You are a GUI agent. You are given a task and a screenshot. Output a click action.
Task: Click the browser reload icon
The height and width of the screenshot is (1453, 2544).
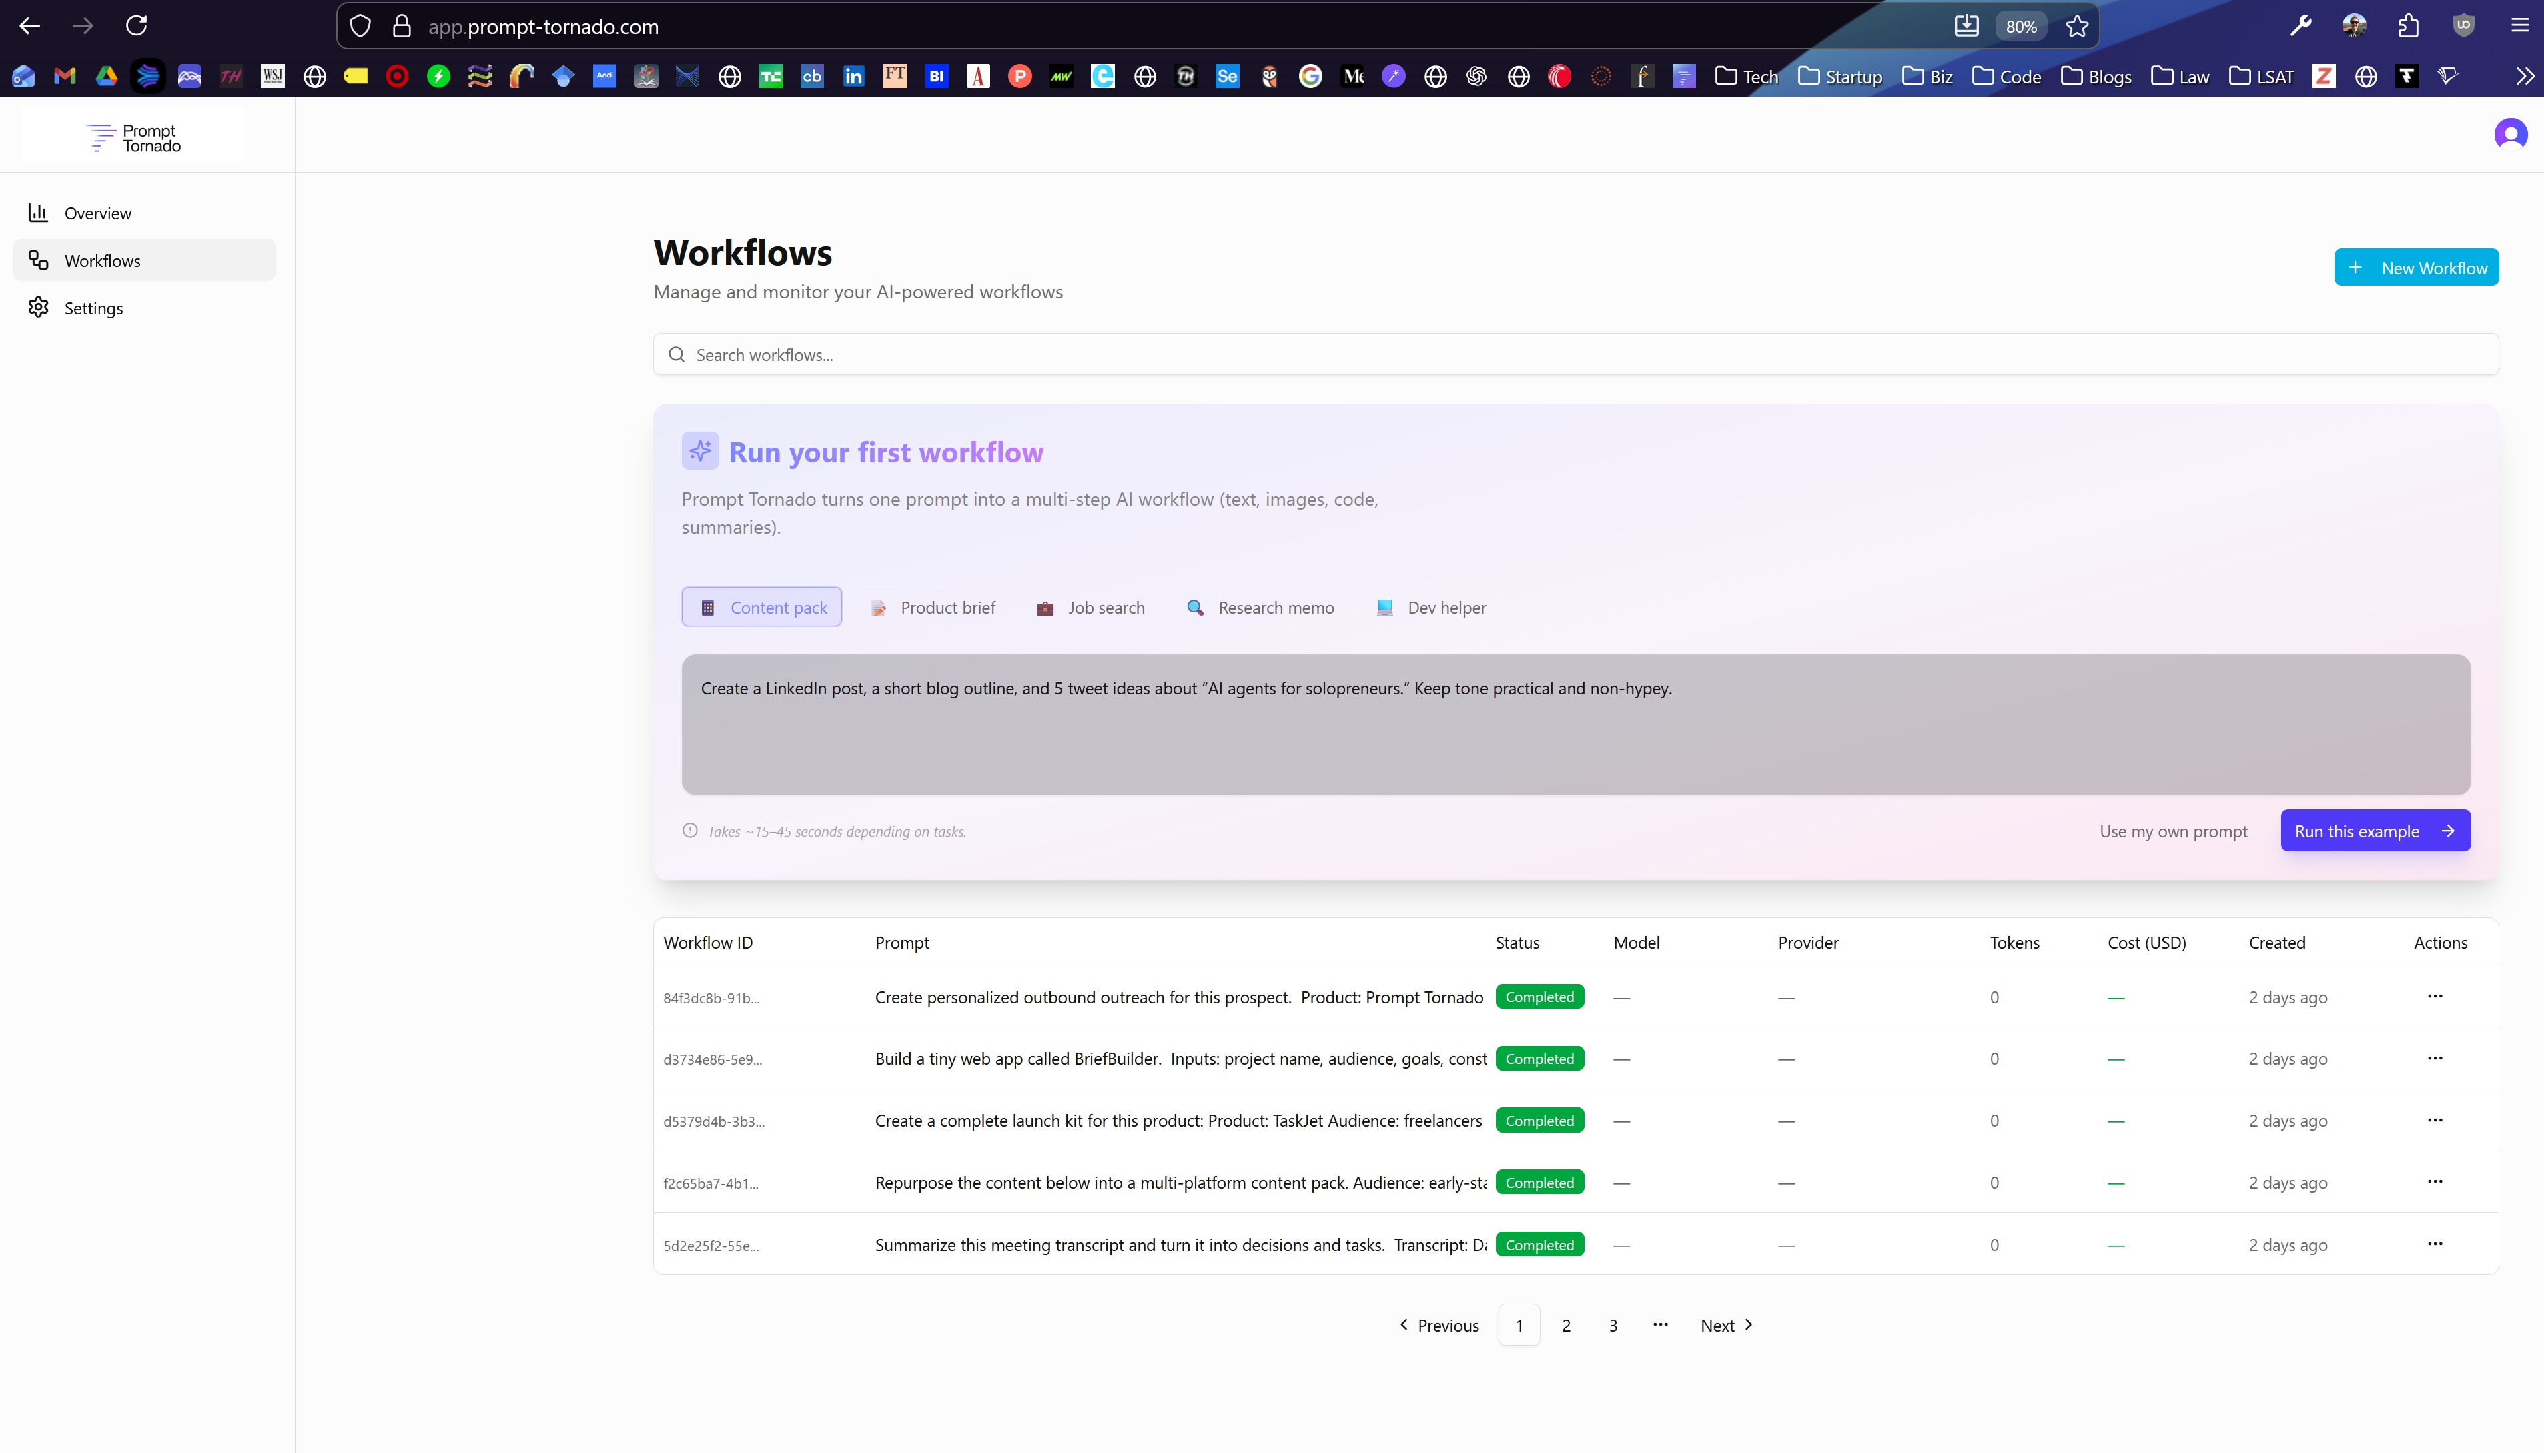tap(137, 26)
